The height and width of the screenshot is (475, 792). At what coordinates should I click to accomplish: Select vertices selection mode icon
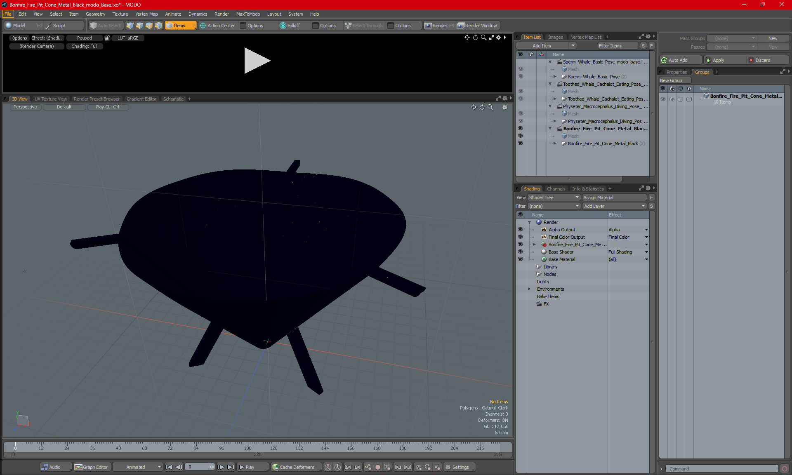130,26
